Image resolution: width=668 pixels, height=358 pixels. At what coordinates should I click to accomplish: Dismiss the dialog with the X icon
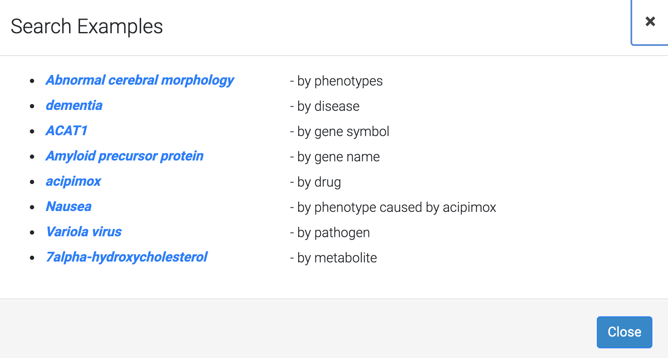[x=650, y=21]
